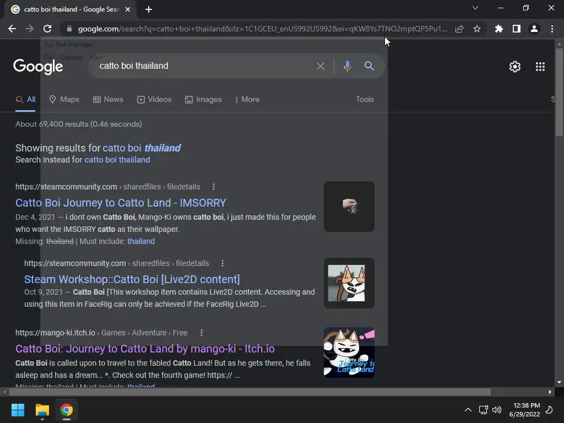The height and width of the screenshot is (423, 564).
Task: Open Catto Boi Journey to Catto Land - IMSORRY
Action: pos(121,203)
